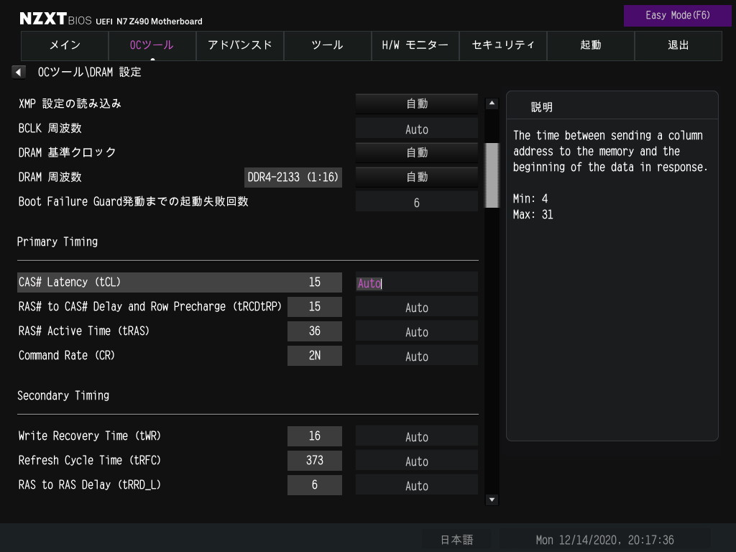Open the 起動 tab
The width and height of the screenshot is (736, 552).
[x=591, y=45]
